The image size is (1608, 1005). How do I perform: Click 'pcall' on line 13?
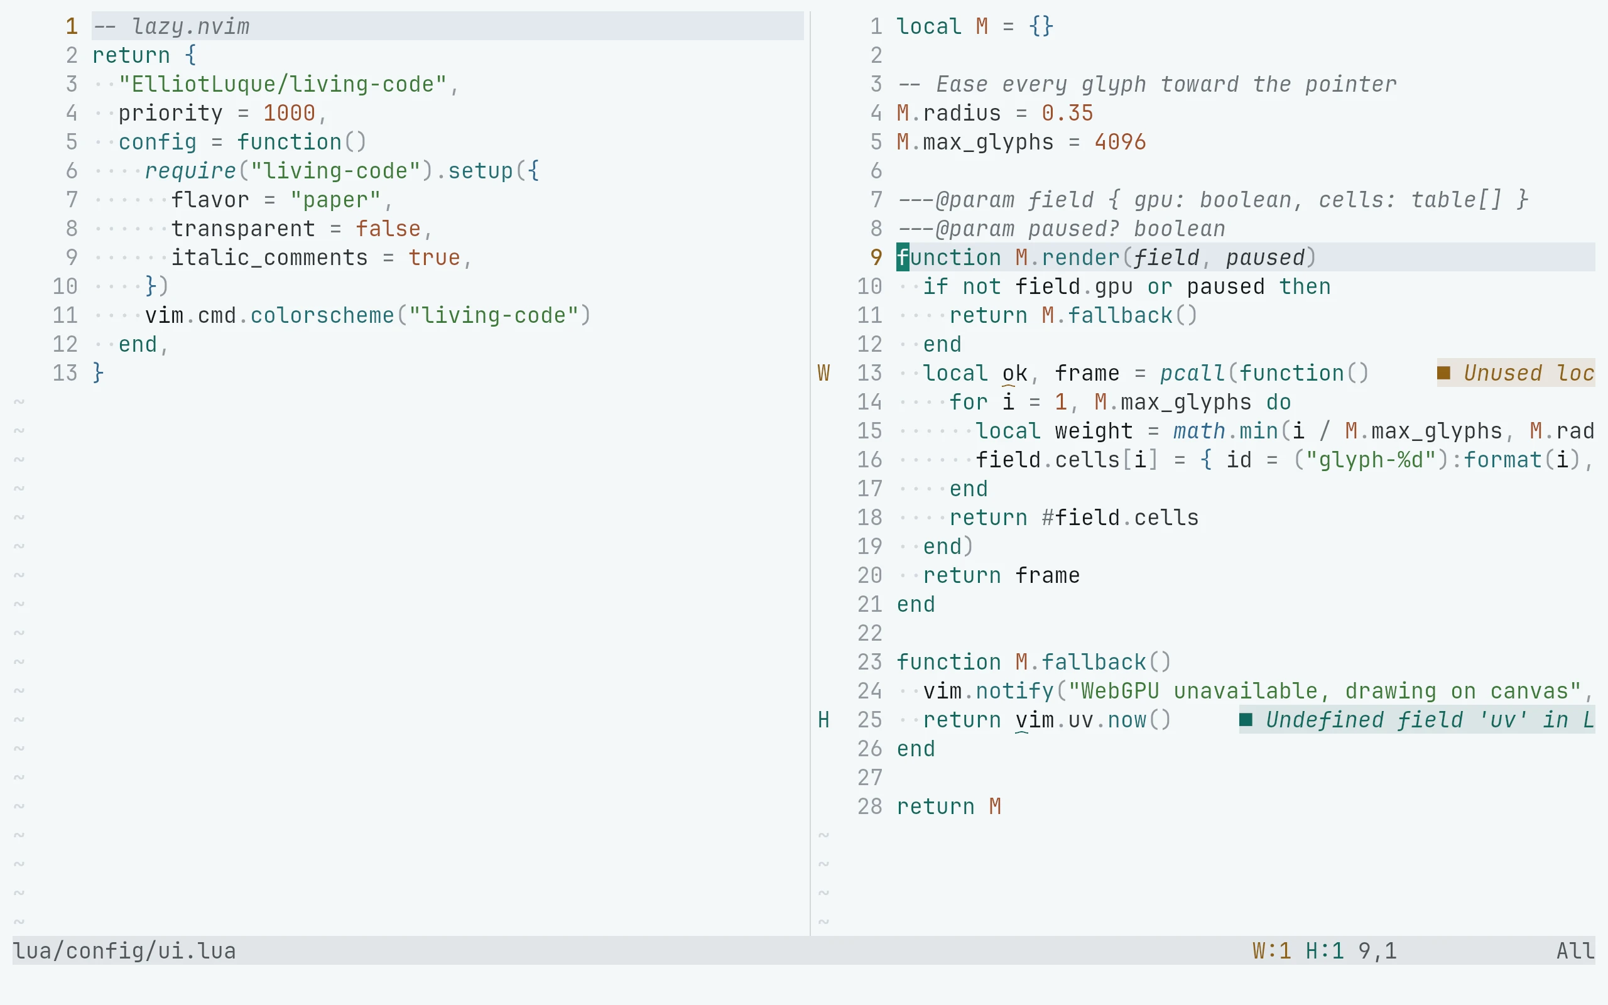click(1193, 373)
